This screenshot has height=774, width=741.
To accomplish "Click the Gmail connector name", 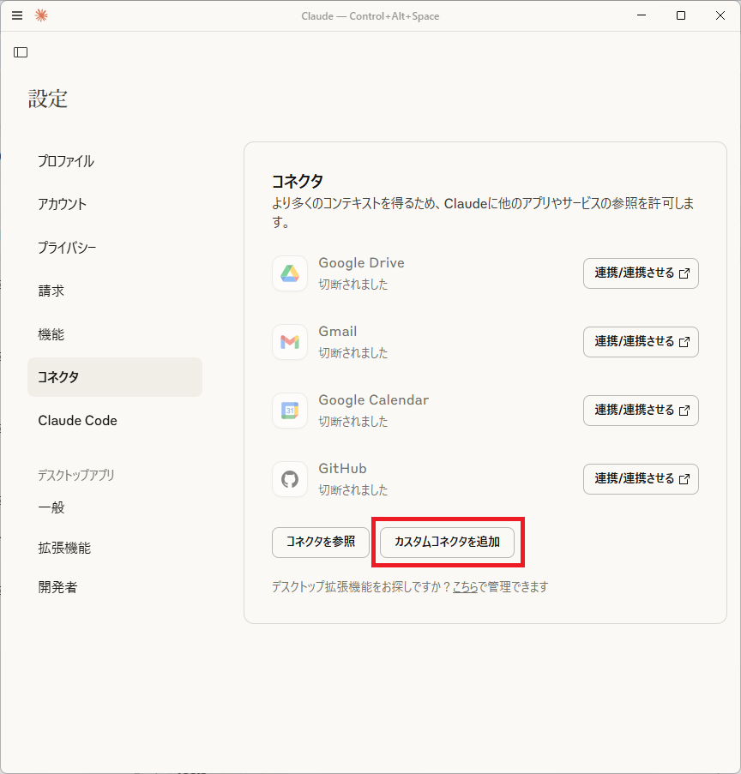I will coord(338,331).
